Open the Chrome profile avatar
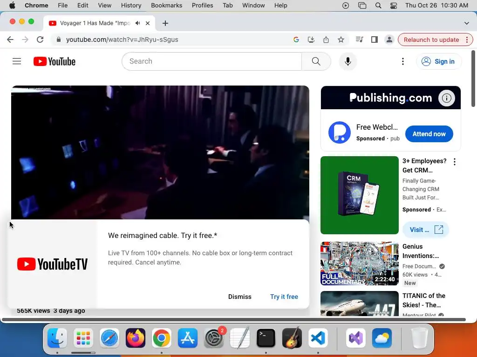Image resolution: width=477 pixels, height=357 pixels. pyautogui.click(x=389, y=40)
